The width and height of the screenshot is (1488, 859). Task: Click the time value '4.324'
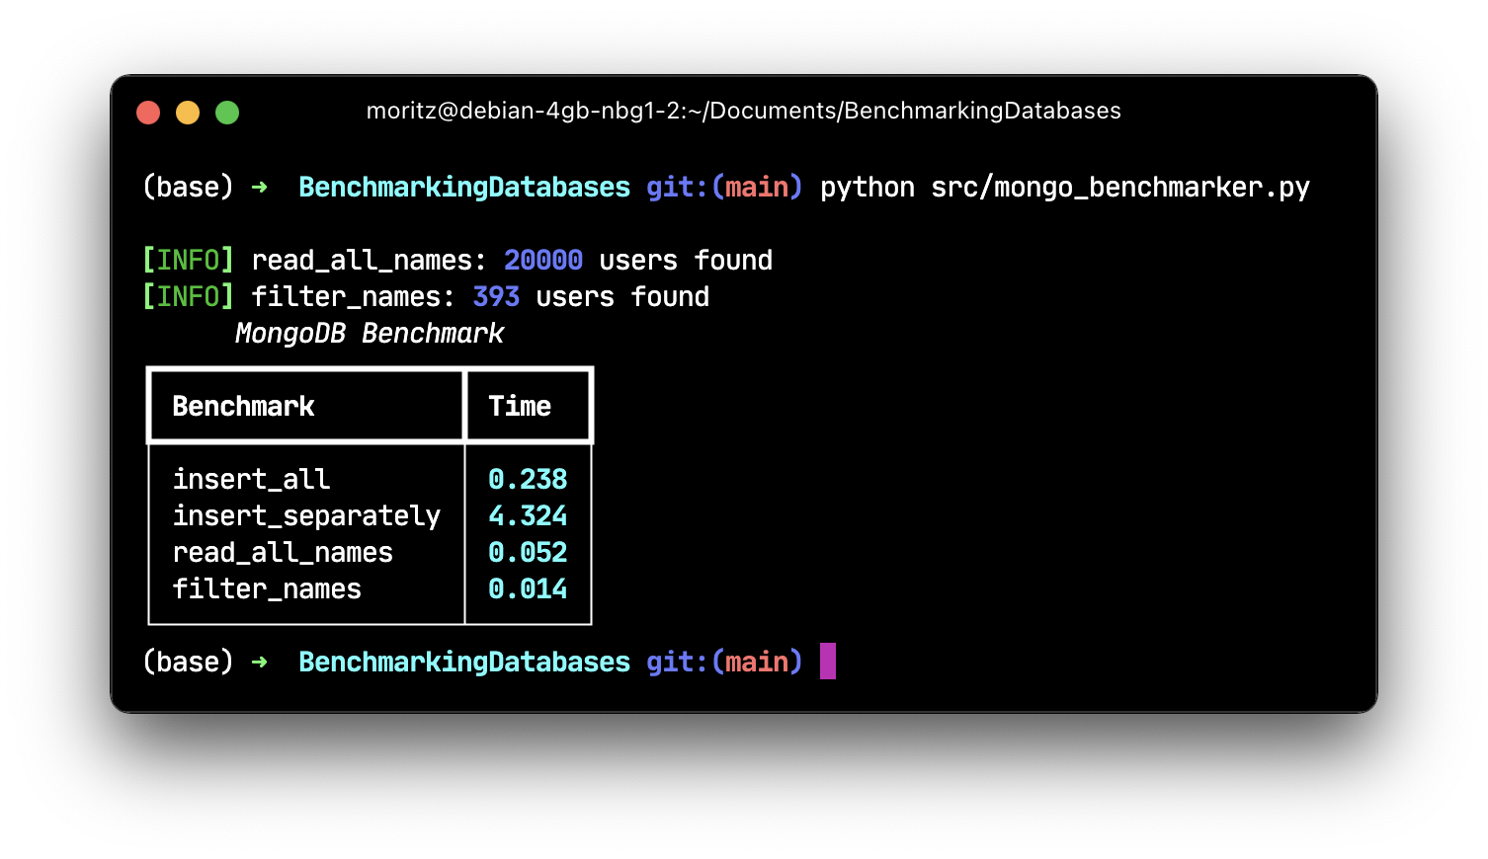(x=528, y=515)
